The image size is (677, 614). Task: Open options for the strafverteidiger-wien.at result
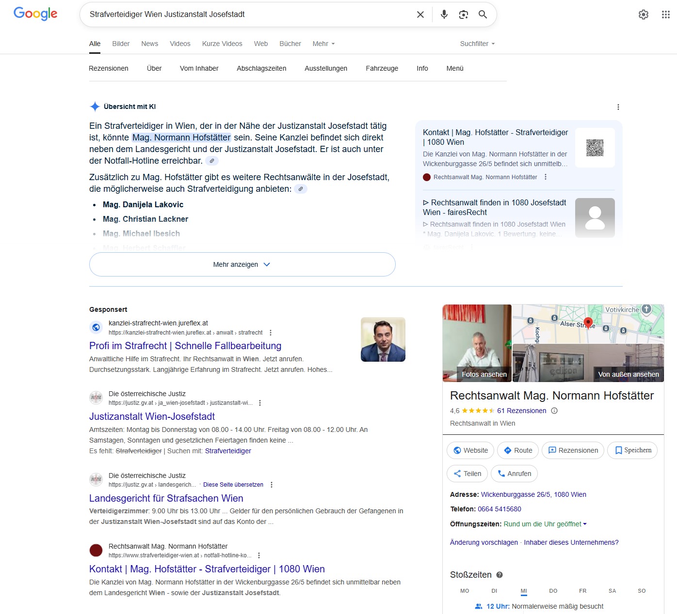pyautogui.click(x=259, y=555)
